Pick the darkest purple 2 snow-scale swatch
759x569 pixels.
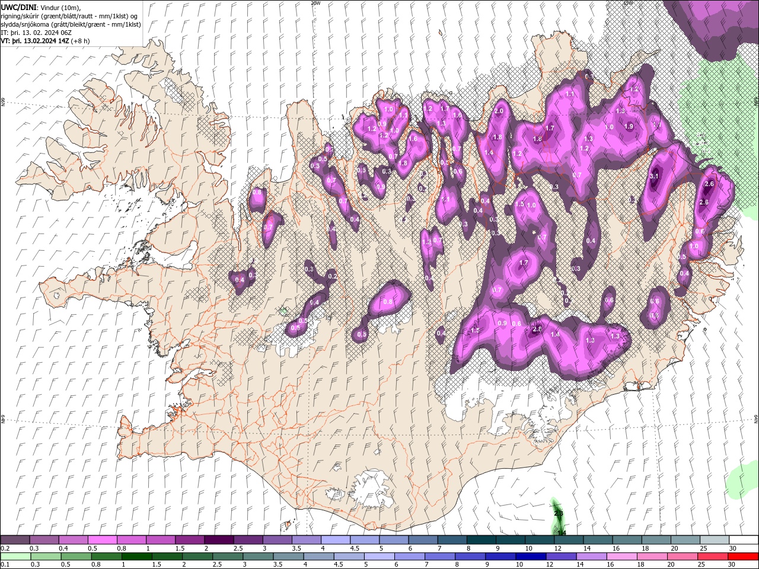coord(218,540)
